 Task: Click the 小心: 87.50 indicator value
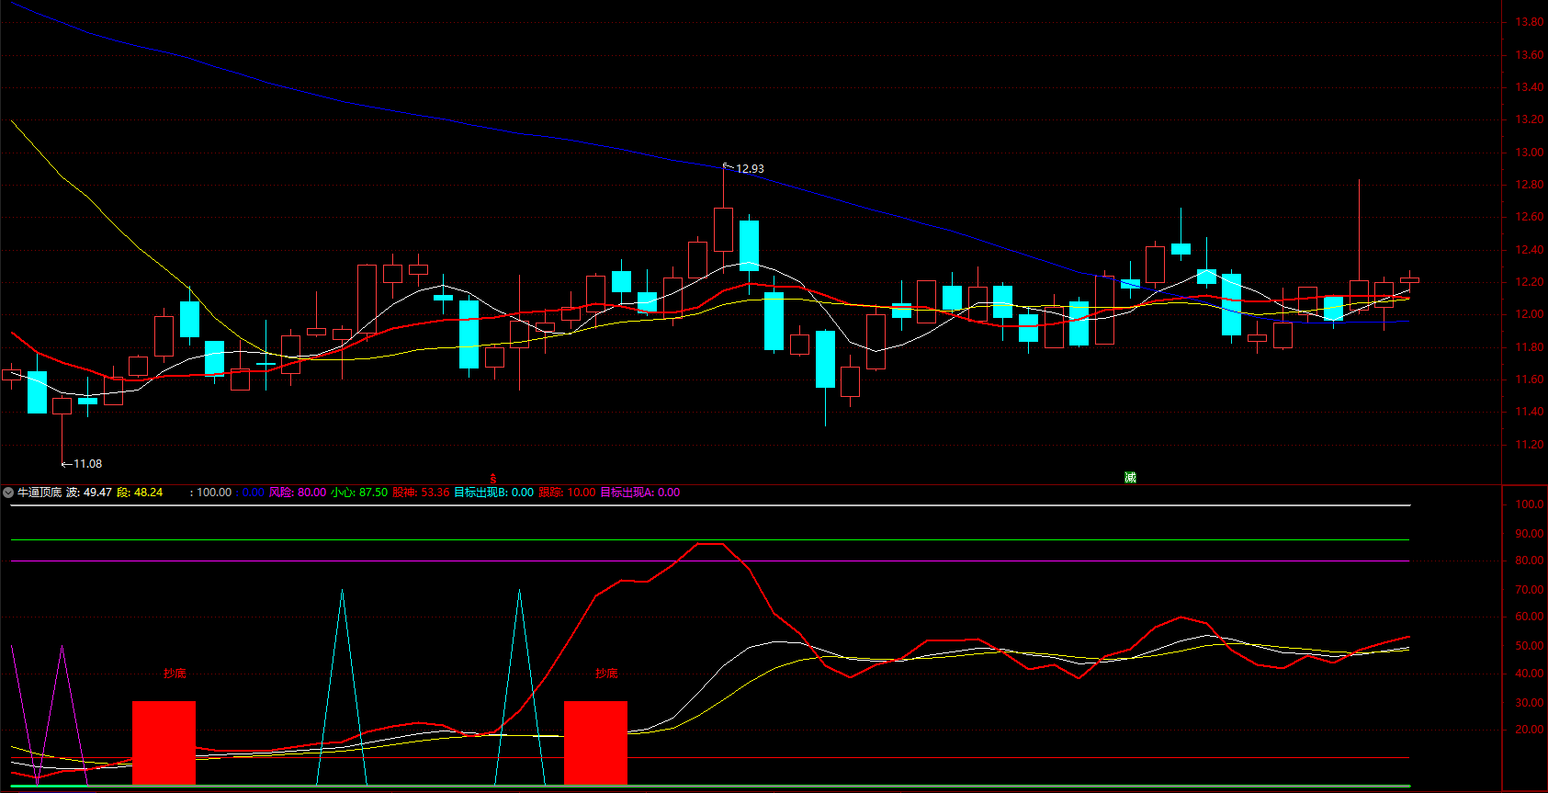click(x=359, y=493)
